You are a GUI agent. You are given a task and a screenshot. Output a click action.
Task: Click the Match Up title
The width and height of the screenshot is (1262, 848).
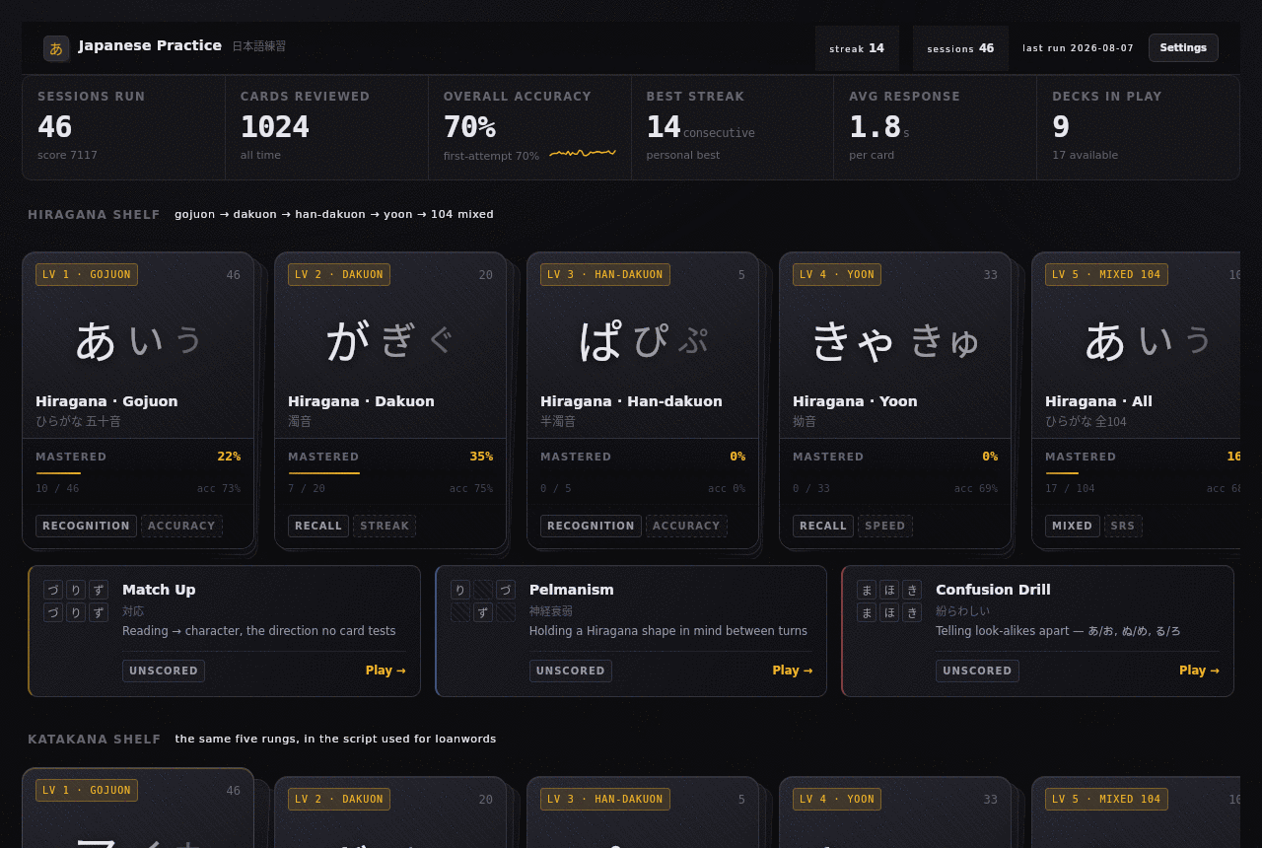[x=159, y=590]
